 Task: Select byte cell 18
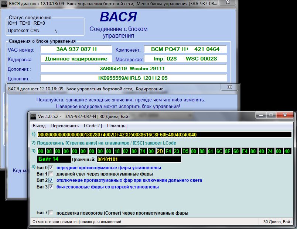click(117, 151)
